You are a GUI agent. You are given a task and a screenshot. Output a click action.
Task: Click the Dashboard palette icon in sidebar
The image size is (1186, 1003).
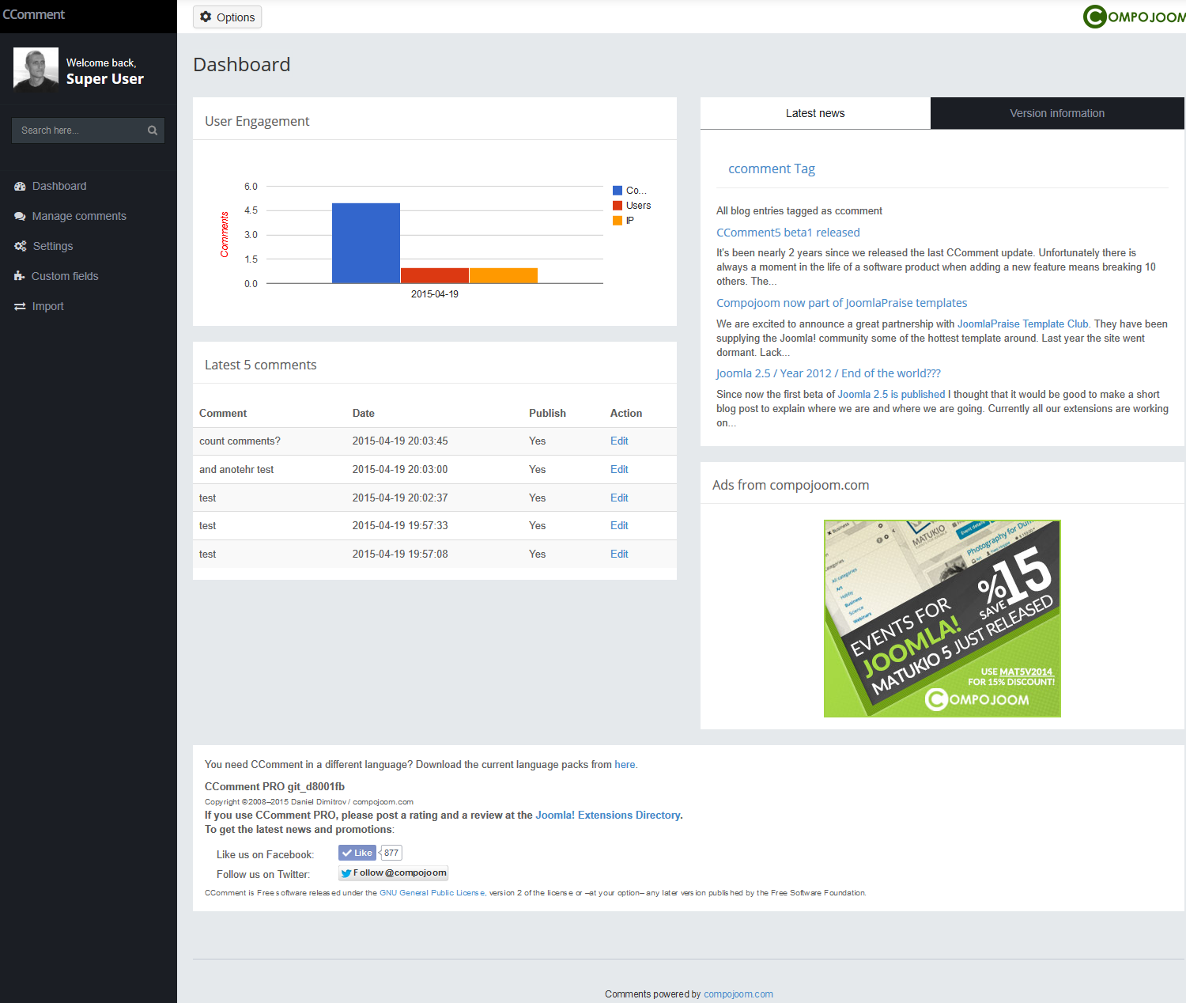coord(20,187)
